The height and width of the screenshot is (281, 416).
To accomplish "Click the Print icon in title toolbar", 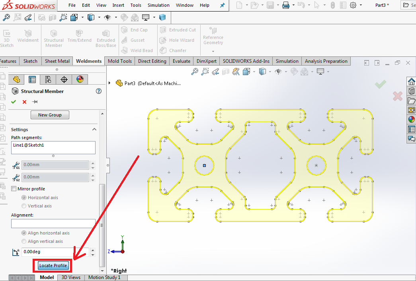I will click(x=286, y=5).
